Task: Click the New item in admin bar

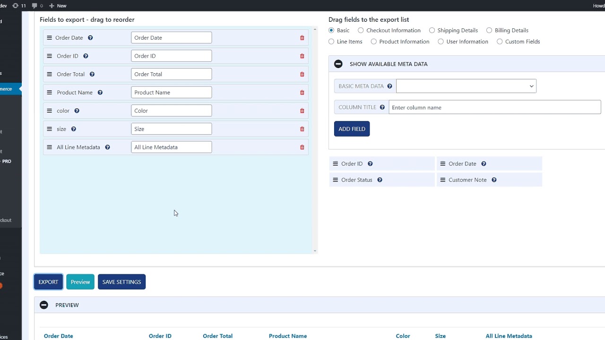Action: (58, 6)
